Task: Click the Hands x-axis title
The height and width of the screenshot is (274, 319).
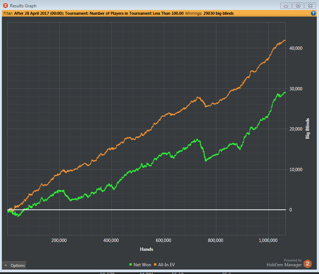Action: (x=147, y=249)
